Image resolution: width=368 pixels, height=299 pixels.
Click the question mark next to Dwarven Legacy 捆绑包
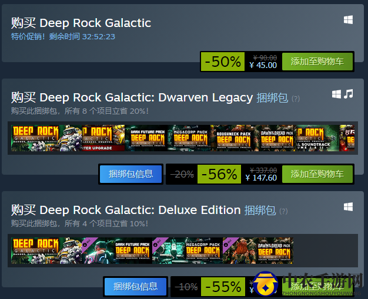coord(296,98)
